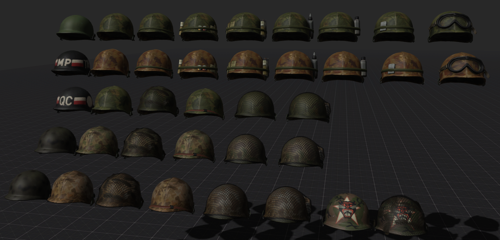The height and width of the screenshot is (240, 500).
Task: Select brown camo helmet with flat-capped bottle
Action: point(344,66)
